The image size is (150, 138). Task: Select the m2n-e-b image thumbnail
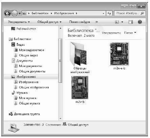119,54
